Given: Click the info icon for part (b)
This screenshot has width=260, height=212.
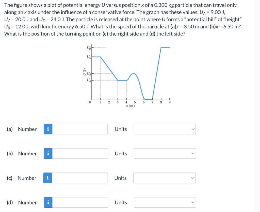Looking at the screenshot, I should [x=48, y=153].
